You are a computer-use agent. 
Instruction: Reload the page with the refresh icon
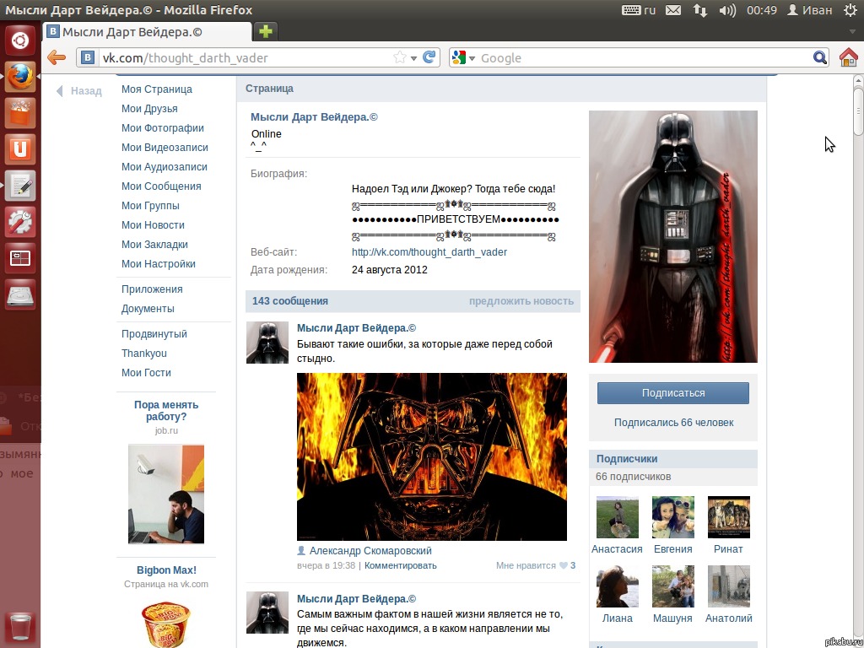(x=430, y=57)
